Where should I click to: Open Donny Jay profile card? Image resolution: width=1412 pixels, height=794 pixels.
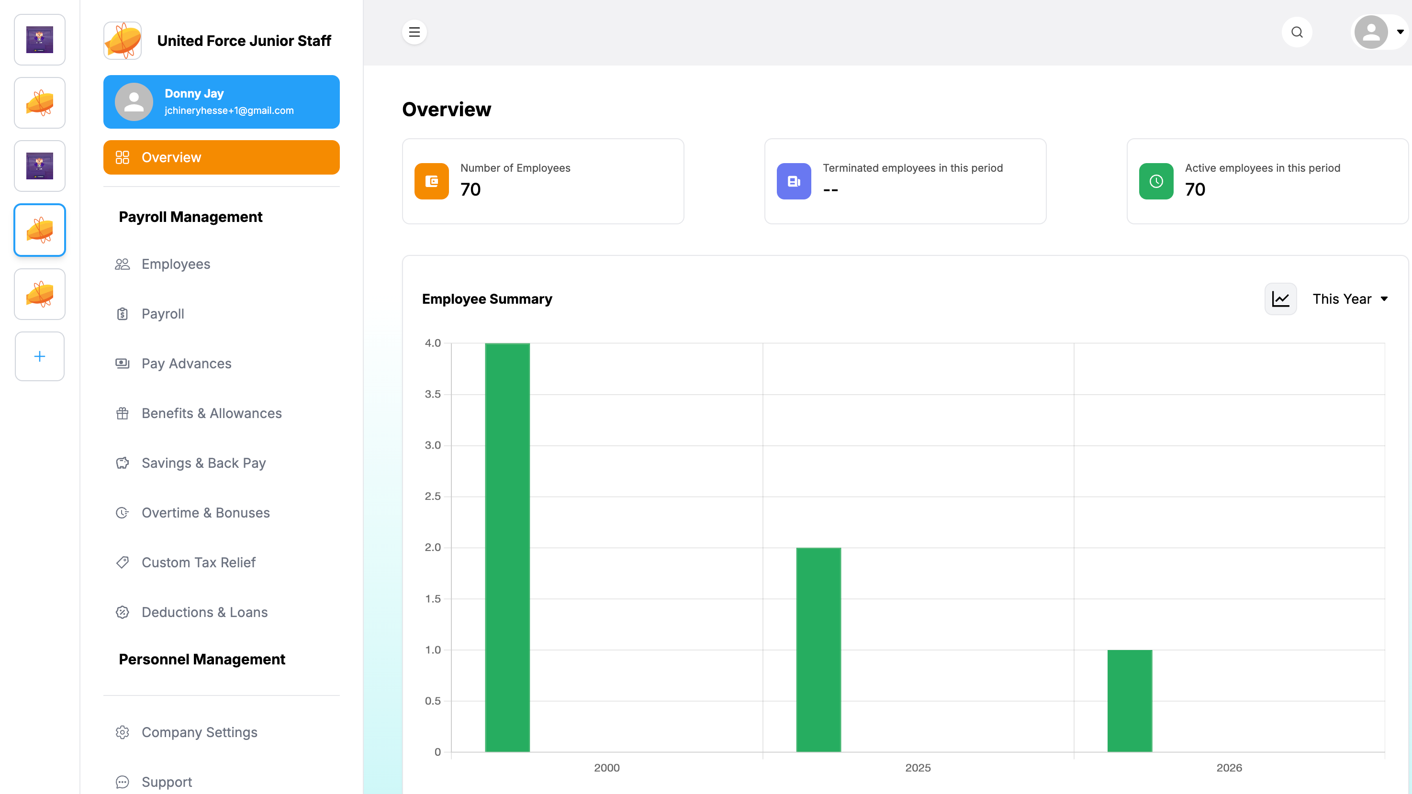(222, 102)
